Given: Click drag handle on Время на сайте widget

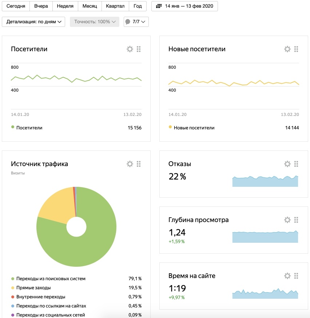Looking at the screenshot, I should (x=296, y=276).
